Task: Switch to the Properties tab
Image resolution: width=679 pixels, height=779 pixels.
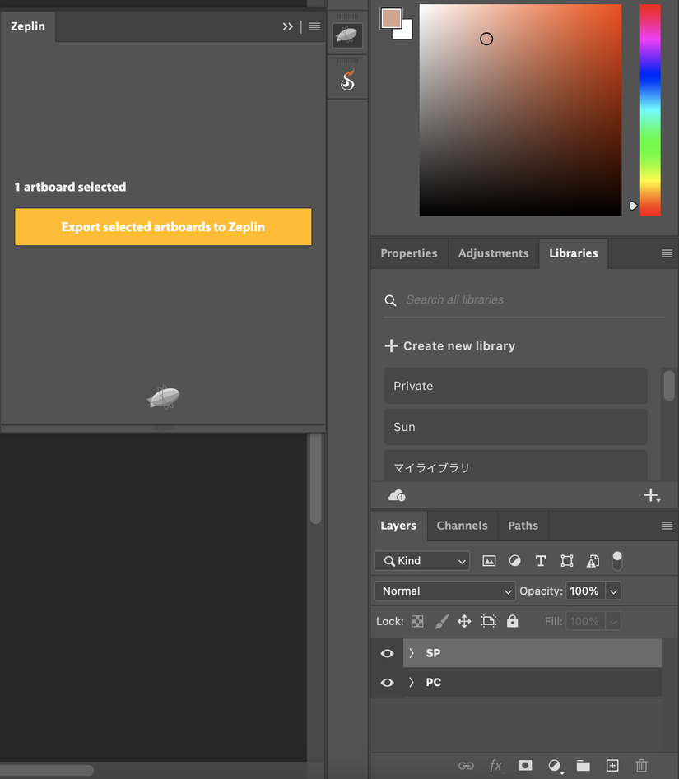Action: 408,253
